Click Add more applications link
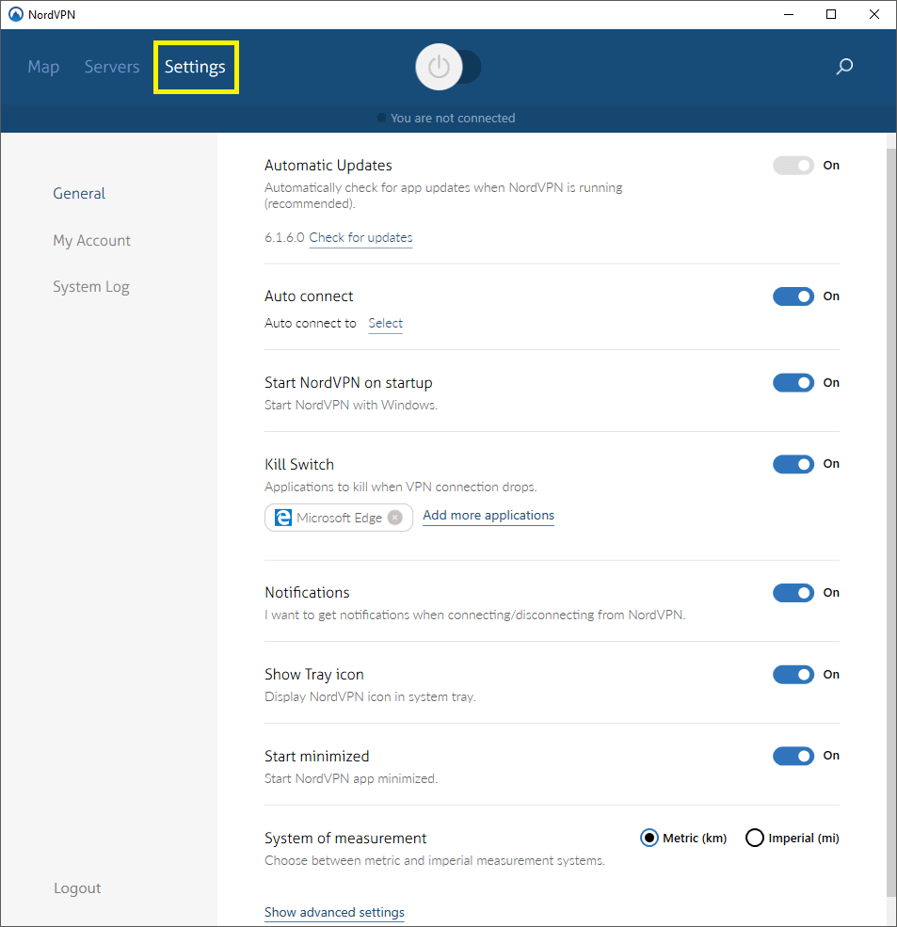This screenshot has height=927, width=897. pos(489,516)
